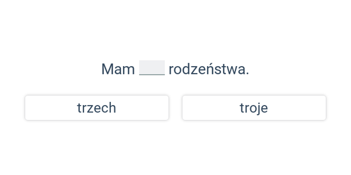Answer with the collective numeral troje

click(x=254, y=108)
